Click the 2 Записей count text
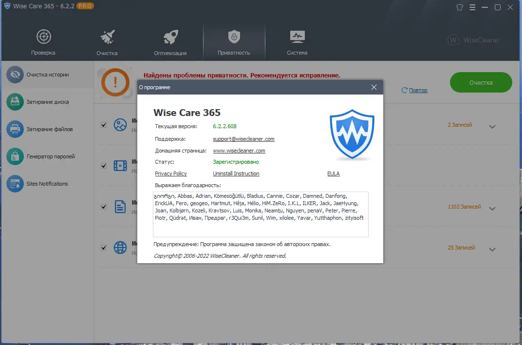The image size is (522, 345). click(x=460, y=125)
